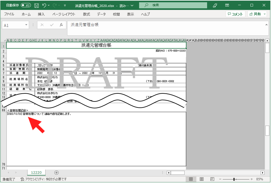Click the コメント (Comments) button

click(235, 14)
